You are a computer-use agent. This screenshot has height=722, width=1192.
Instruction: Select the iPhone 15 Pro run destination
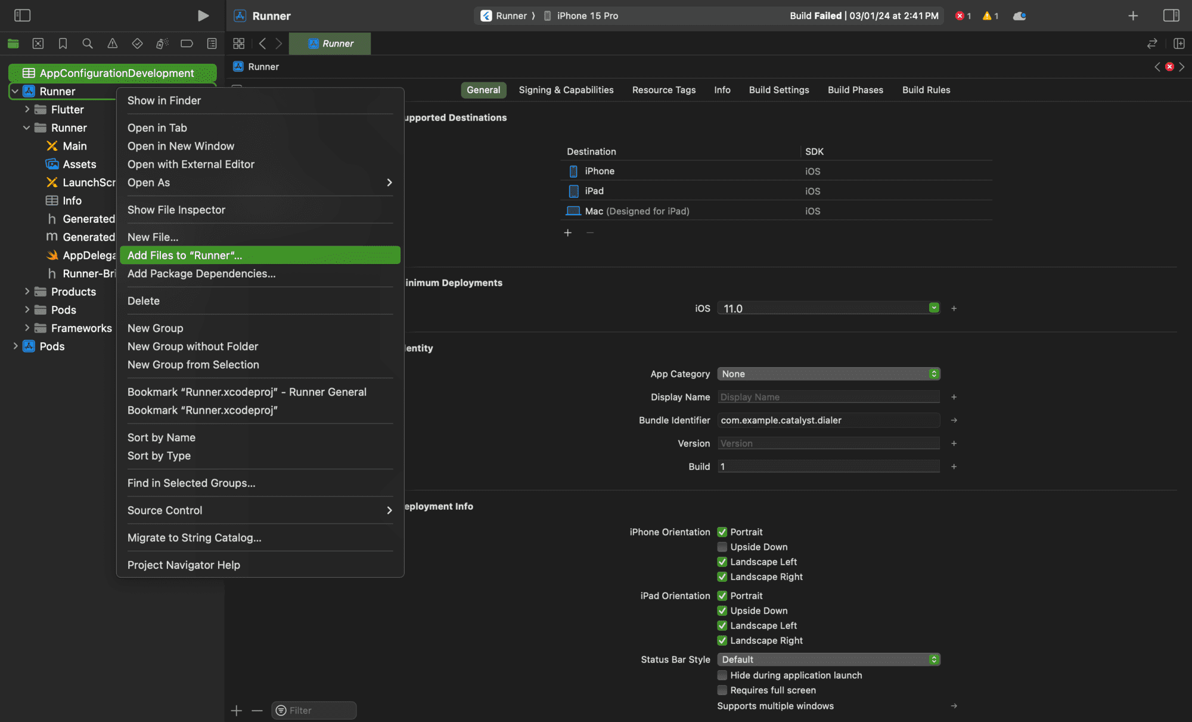[581, 16]
